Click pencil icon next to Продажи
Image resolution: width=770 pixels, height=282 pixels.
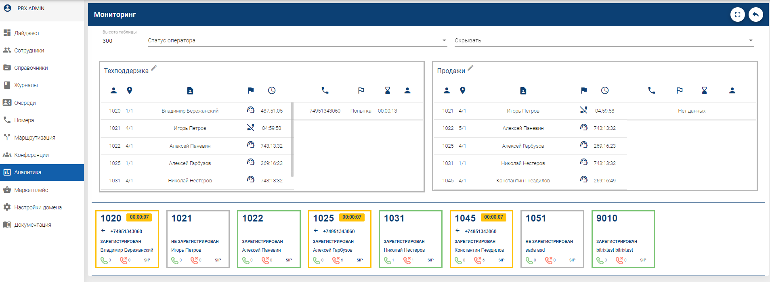tap(470, 68)
